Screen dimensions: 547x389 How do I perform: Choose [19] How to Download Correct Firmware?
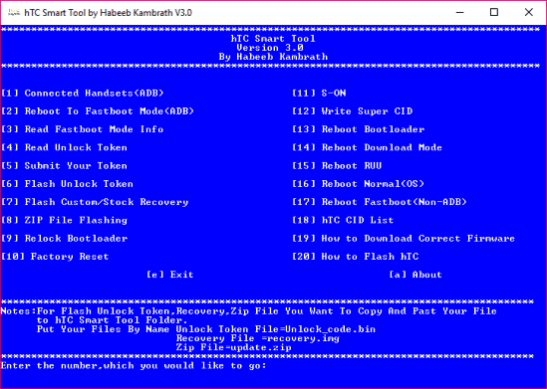tap(404, 238)
